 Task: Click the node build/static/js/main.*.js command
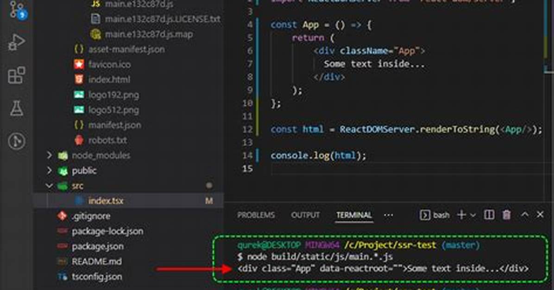click(x=320, y=257)
